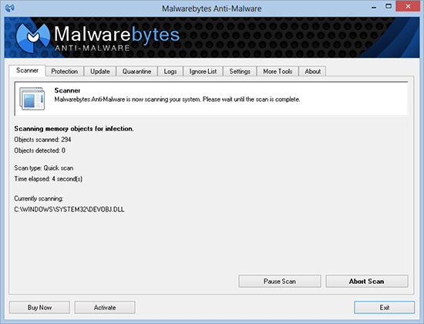Maximize the Malwarebytes window
424x324 pixels.
[x=389, y=6]
